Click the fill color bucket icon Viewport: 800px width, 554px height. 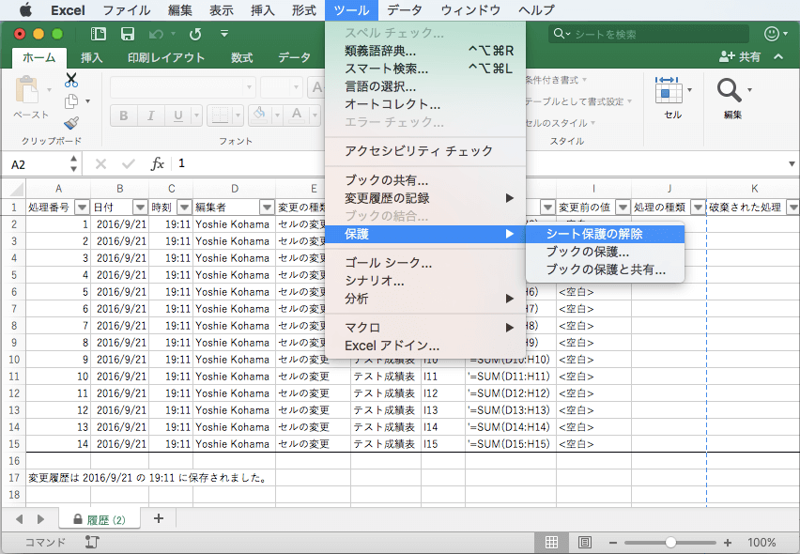(x=260, y=115)
